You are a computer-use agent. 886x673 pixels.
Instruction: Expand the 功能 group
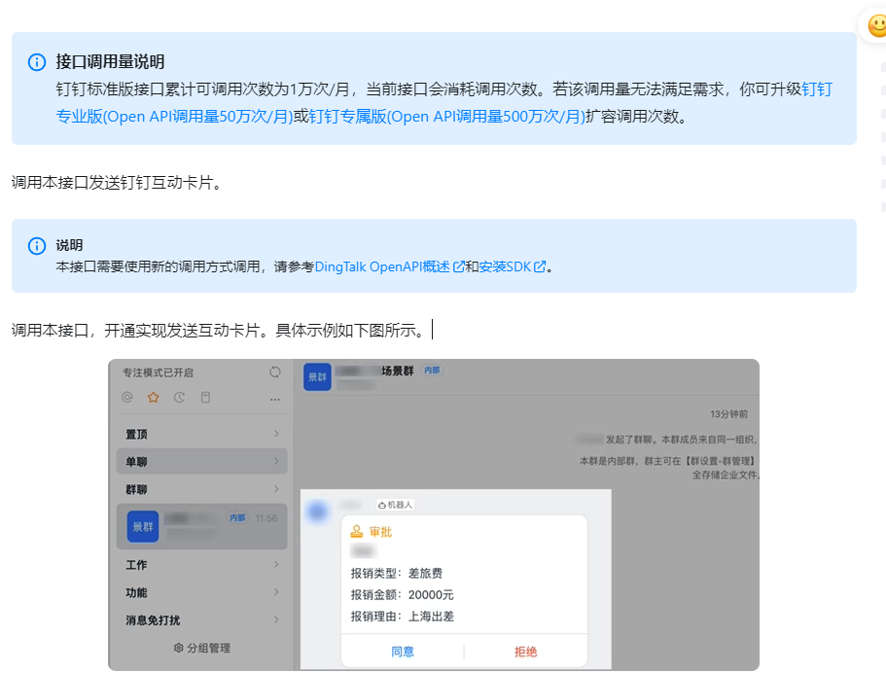[201, 592]
